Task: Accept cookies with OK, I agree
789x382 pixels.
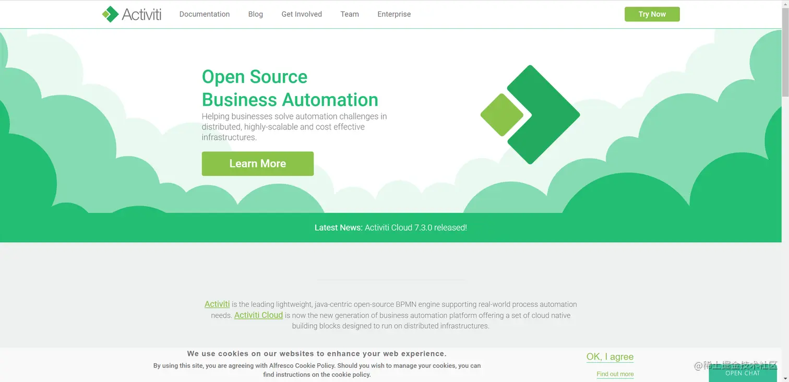Action: click(610, 357)
